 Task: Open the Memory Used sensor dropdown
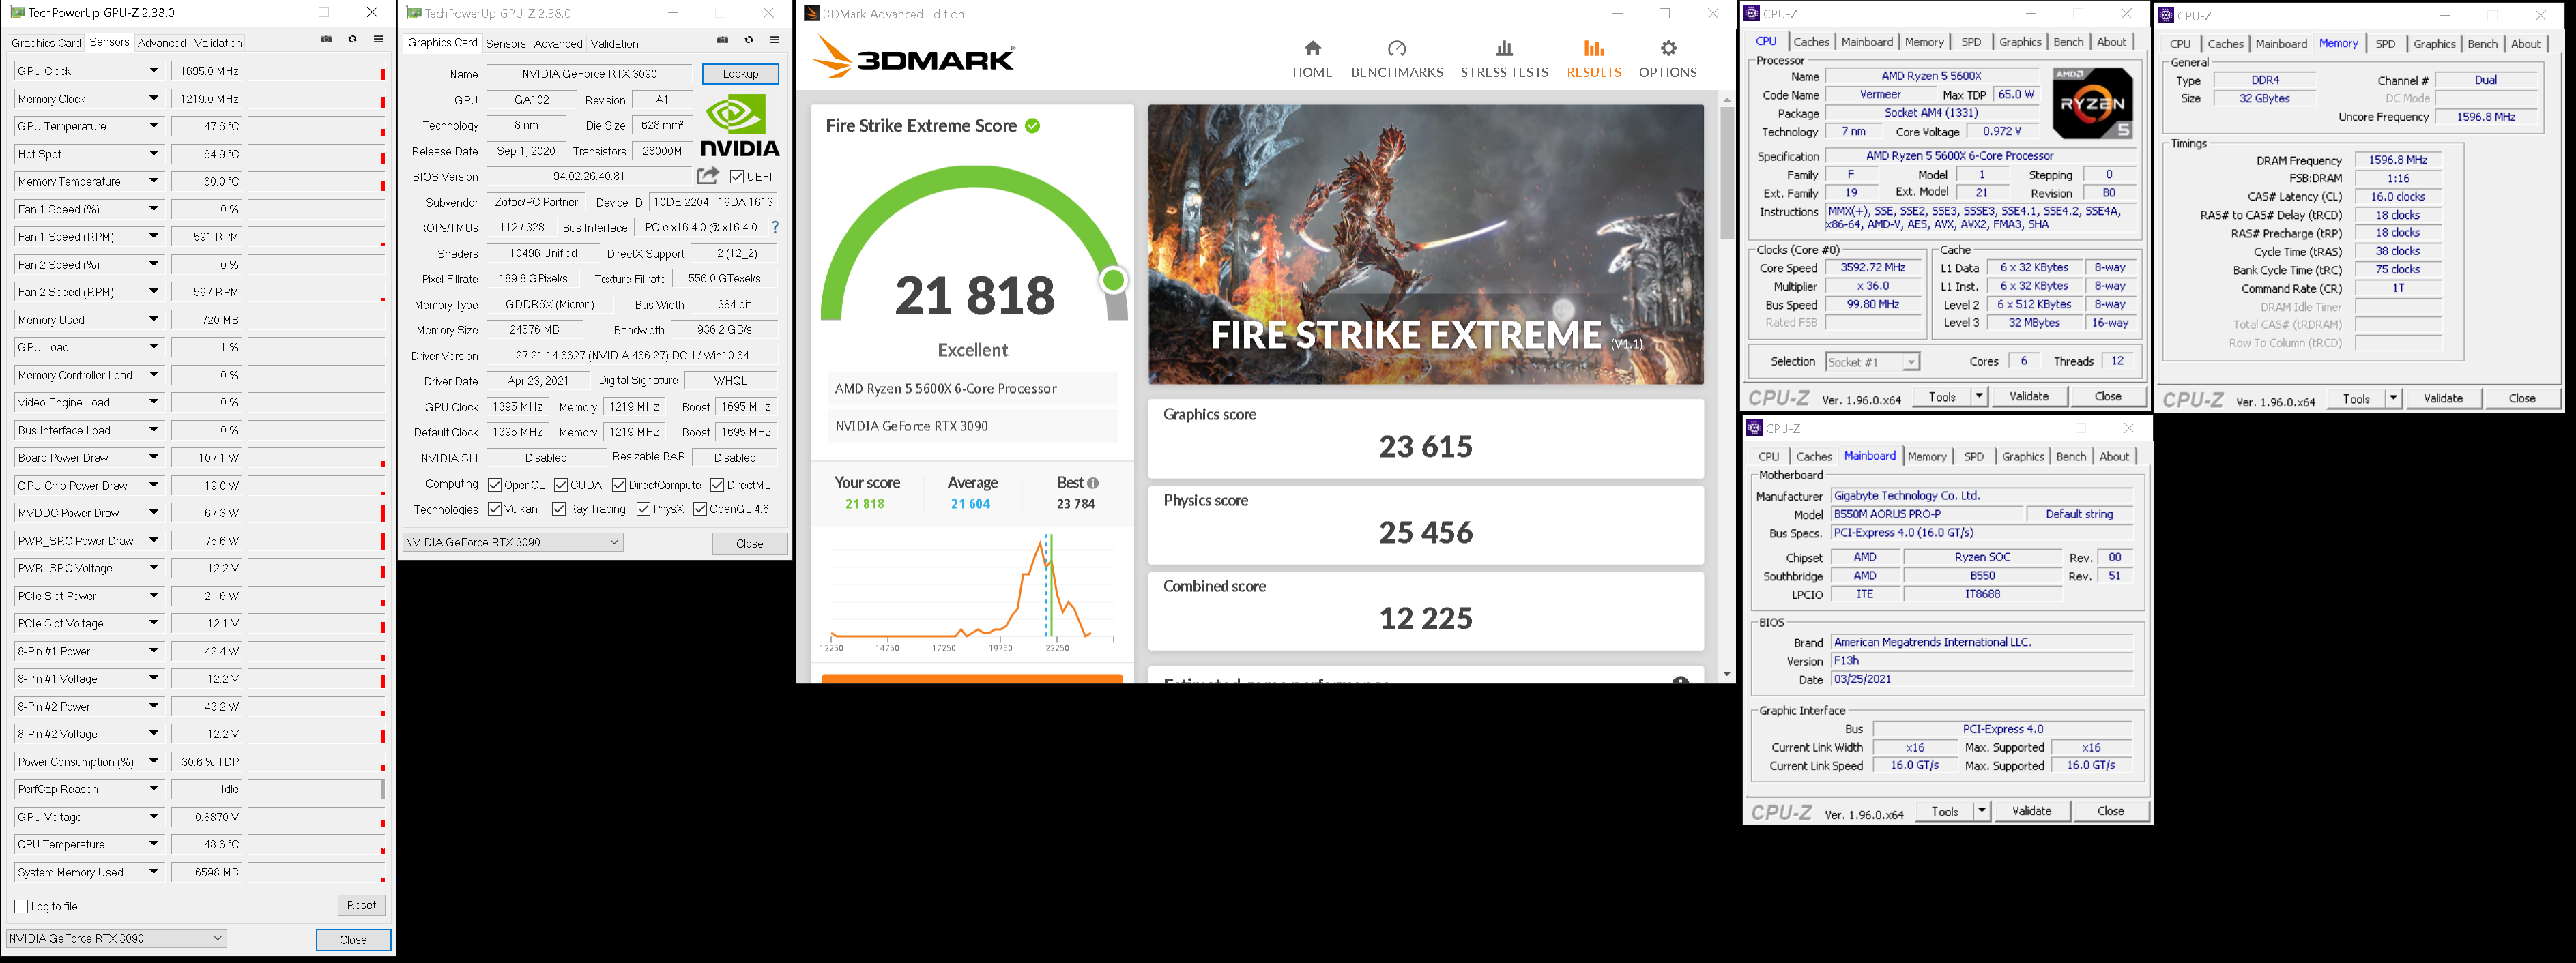[154, 320]
